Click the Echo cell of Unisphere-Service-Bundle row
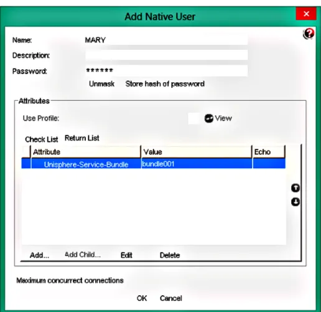The height and width of the screenshot is (312, 321). pos(269,164)
